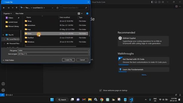Collapse the This PC tree node
The height and width of the screenshot is (103, 183).
click(3, 35)
